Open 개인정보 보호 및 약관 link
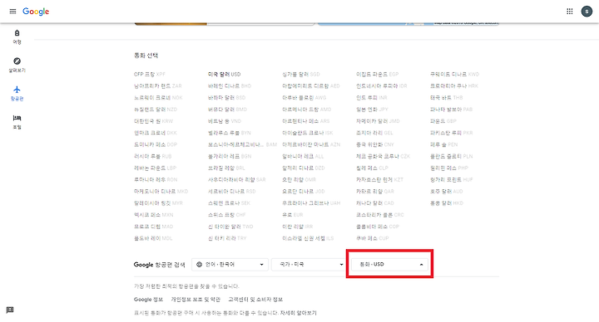 click(x=196, y=300)
